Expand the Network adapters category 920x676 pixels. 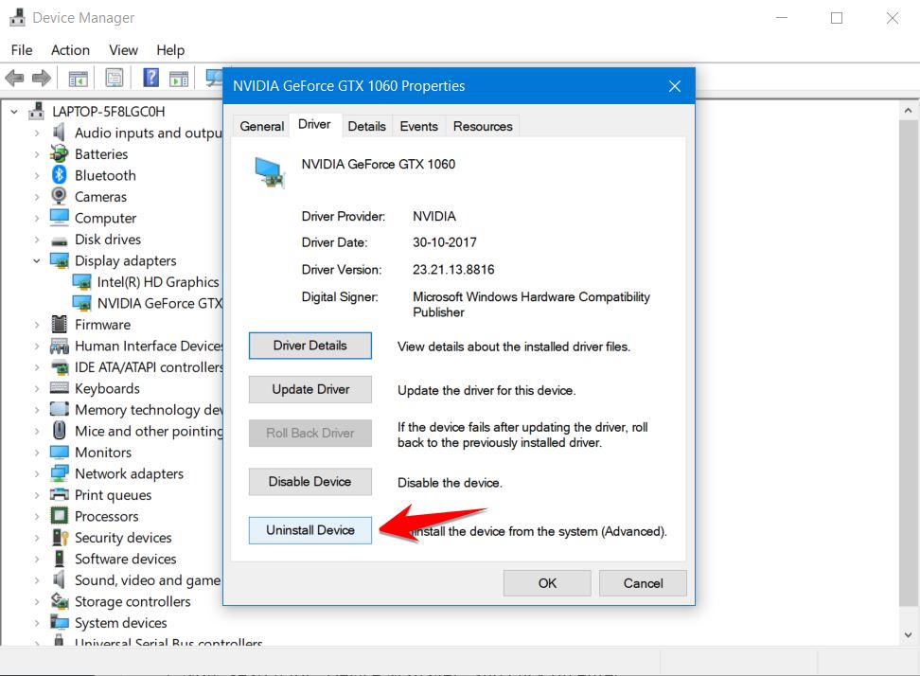click(37, 473)
